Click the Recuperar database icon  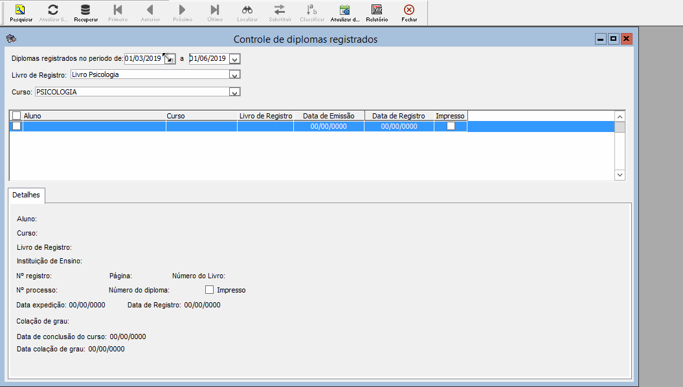coord(85,10)
